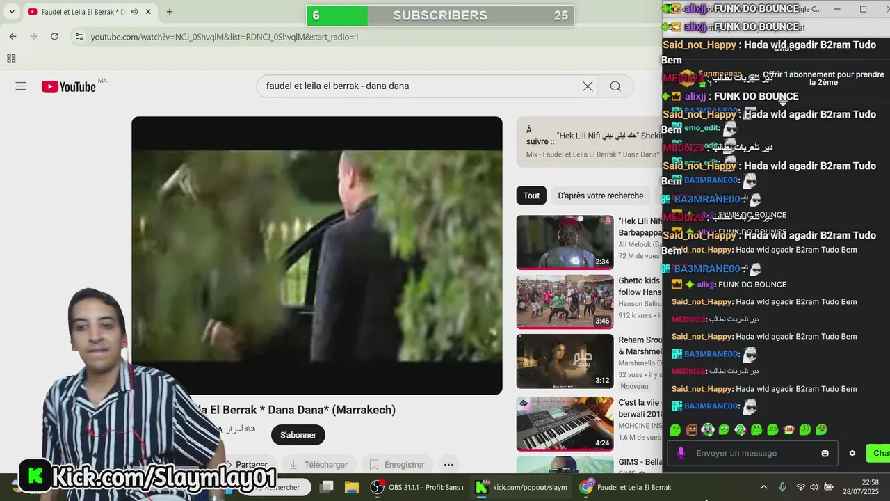Switch to the Faudel et Leila browser tab
This screenshot has width=890, height=501.
pyautogui.click(x=90, y=12)
